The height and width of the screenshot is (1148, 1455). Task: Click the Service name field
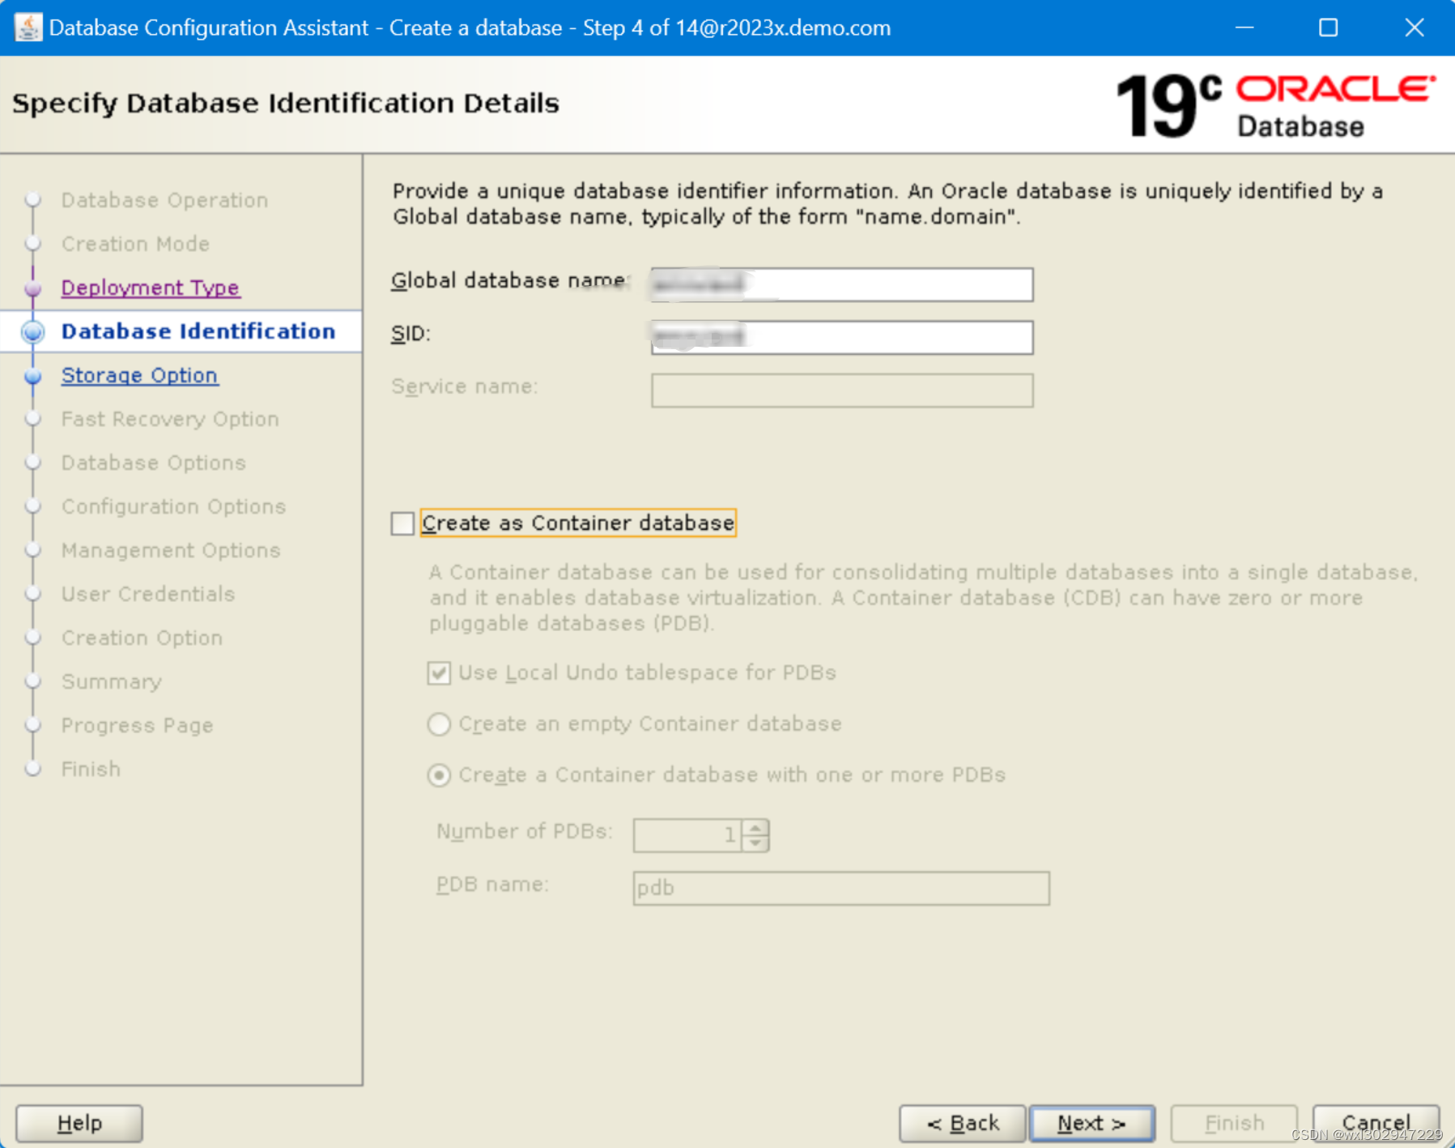pos(842,390)
